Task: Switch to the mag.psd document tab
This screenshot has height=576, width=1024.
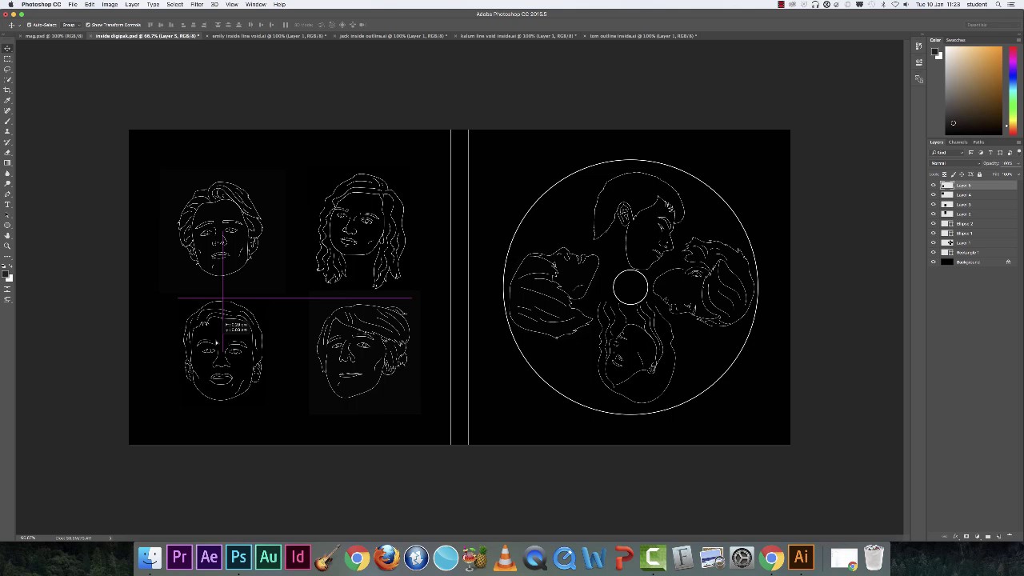Action: point(54,36)
